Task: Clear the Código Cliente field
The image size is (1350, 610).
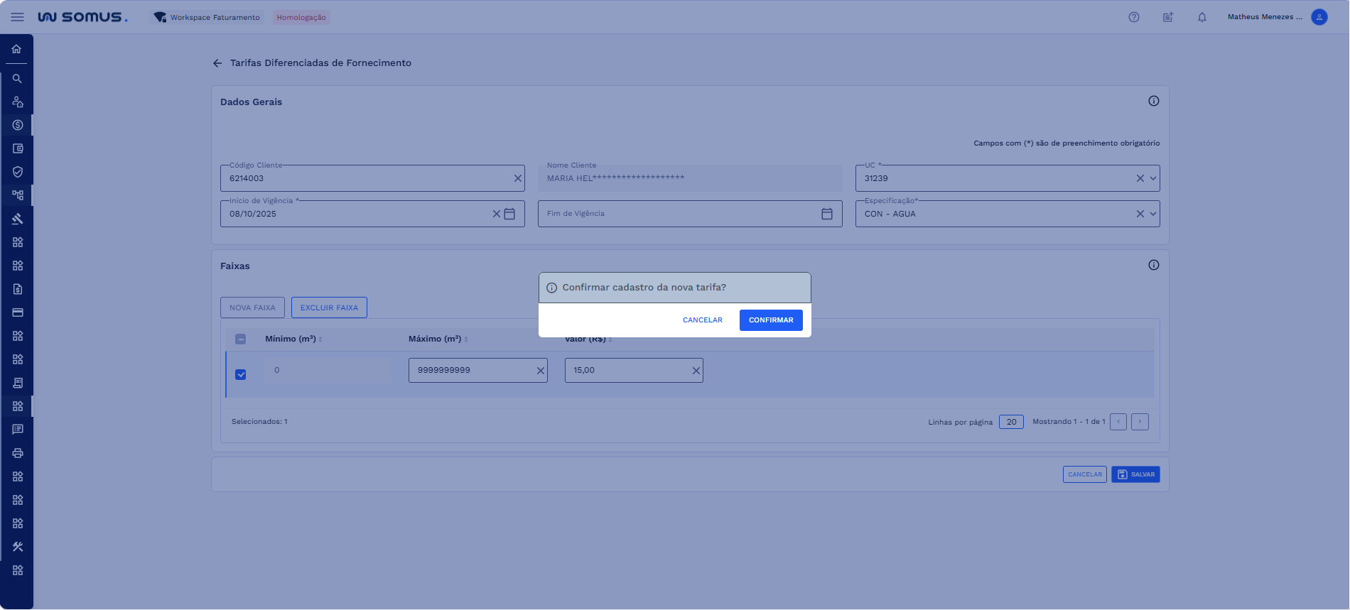Action: pos(517,178)
